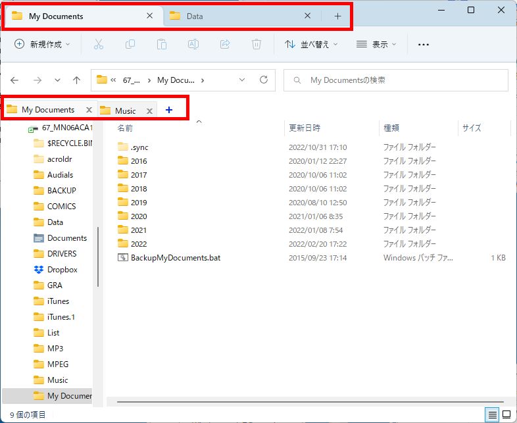Select the Dropbox folder in sidebar

click(x=56, y=270)
